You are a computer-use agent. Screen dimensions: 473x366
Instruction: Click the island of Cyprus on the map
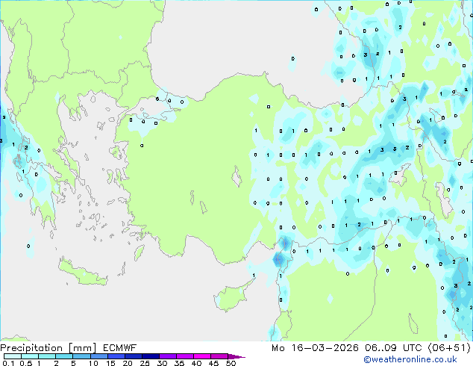point(232,297)
